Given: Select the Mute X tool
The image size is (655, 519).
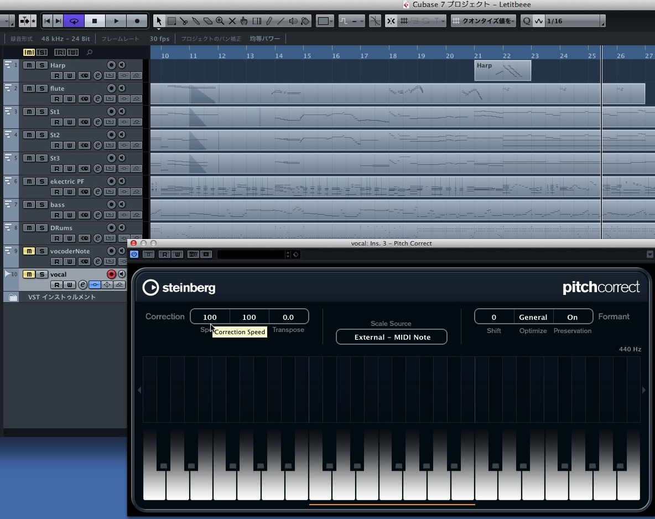Looking at the screenshot, I should pos(232,21).
